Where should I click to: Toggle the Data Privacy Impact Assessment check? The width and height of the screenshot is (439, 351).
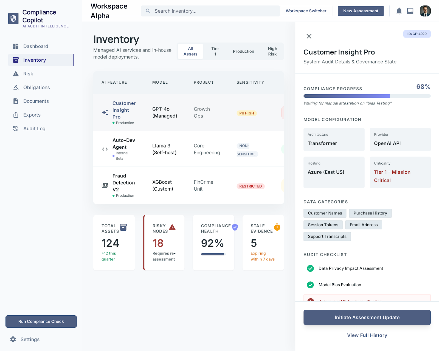pyautogui.click(x=310, y=268)
